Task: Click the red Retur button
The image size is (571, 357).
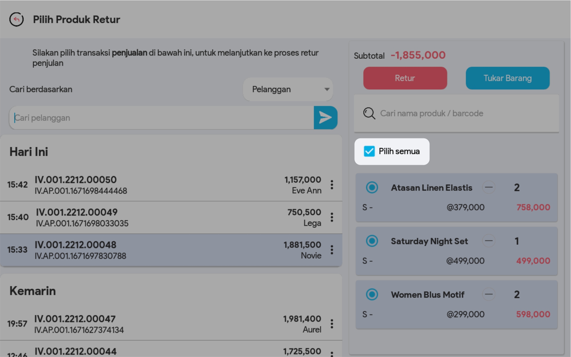Action: point(405,78)
